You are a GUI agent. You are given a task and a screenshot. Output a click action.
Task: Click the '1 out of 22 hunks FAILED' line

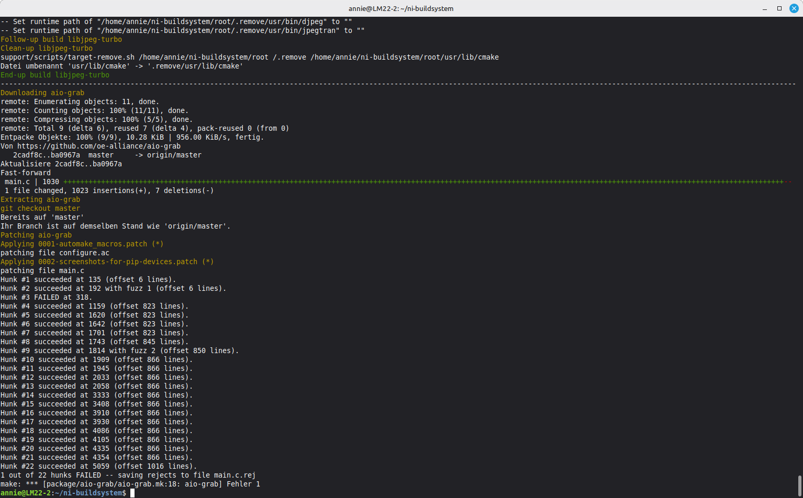(x=128, y=475)
